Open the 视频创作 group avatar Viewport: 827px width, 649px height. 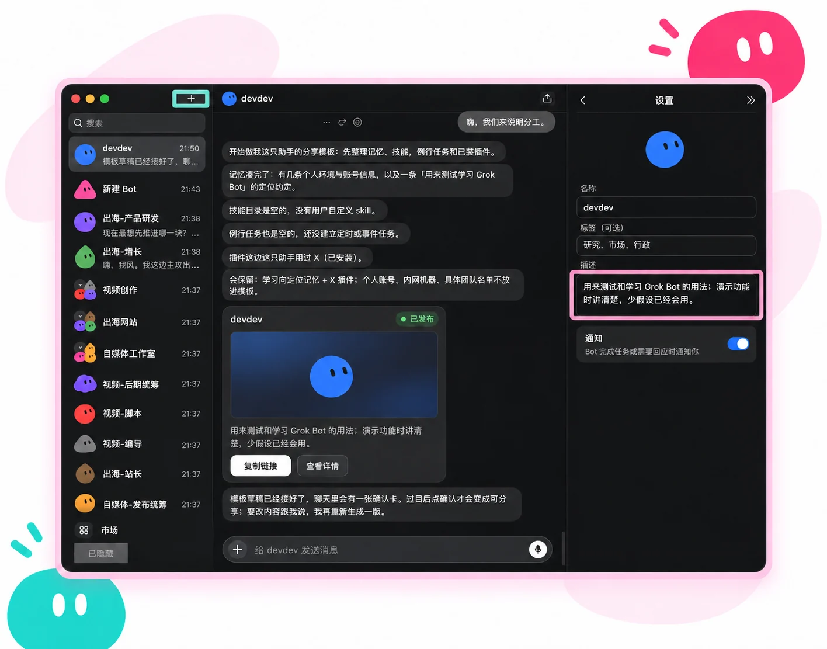pyautogui.click(x=85, y=290)
